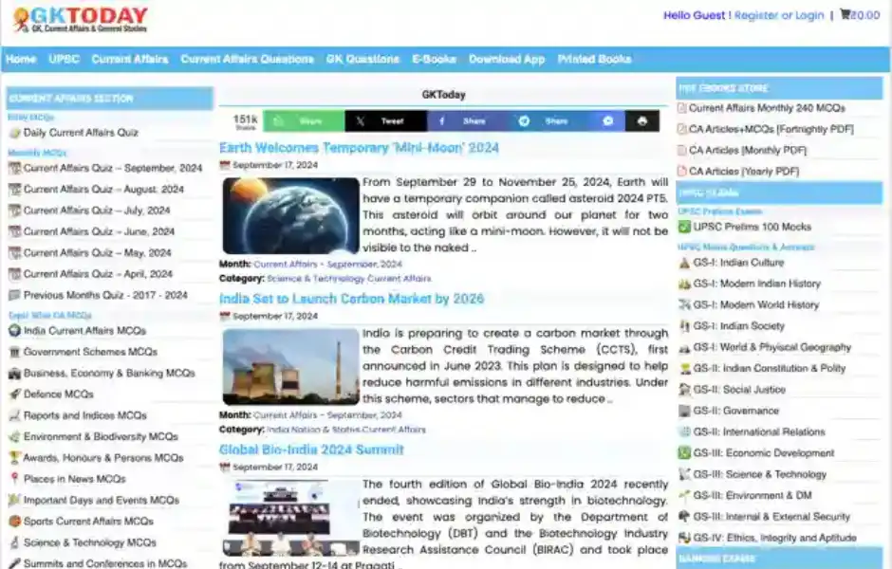Screen dimensions: 892x569
Task: Click the calendar icon beside Current Affairs Quiz – August, 2024
Action: click(15, 190)
